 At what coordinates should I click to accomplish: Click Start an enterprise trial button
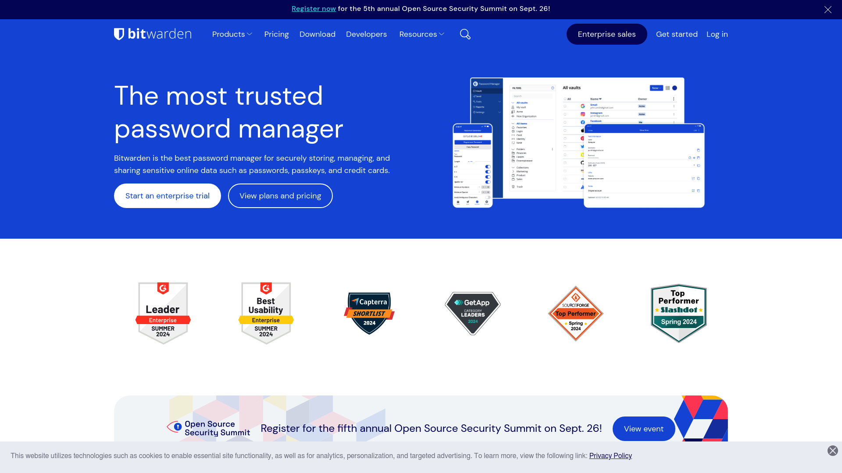click(167, 196)
